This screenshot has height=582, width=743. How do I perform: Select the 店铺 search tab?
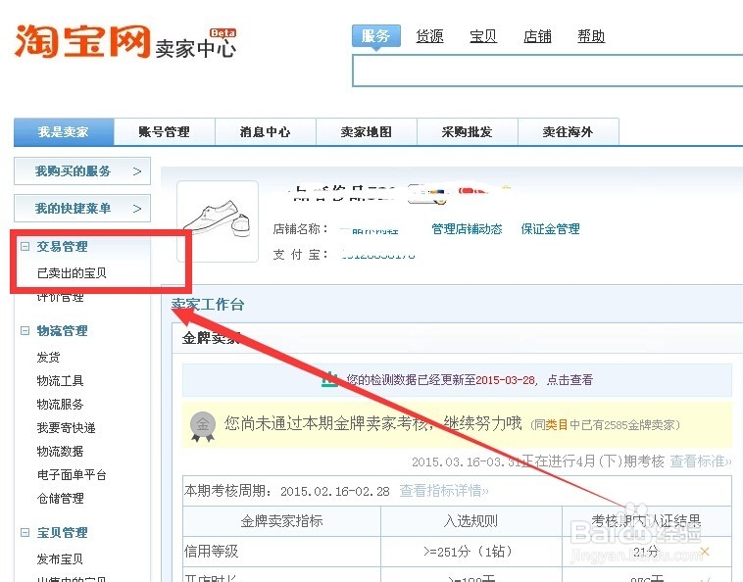tap(537, 36)
